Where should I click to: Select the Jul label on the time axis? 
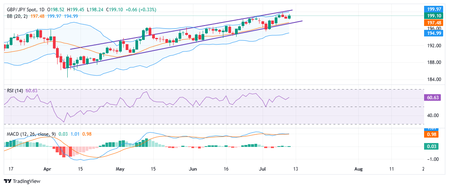click(x=263, y=169)
